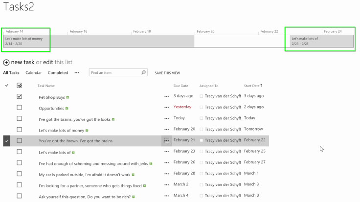Screen dimensions: 360x202
Task: Click the plus icon beside new task
Action: [6, 63]
